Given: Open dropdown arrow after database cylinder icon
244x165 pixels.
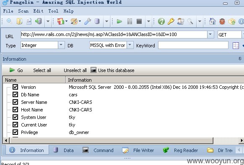Looking at the screenshot, I should (106, 21).
